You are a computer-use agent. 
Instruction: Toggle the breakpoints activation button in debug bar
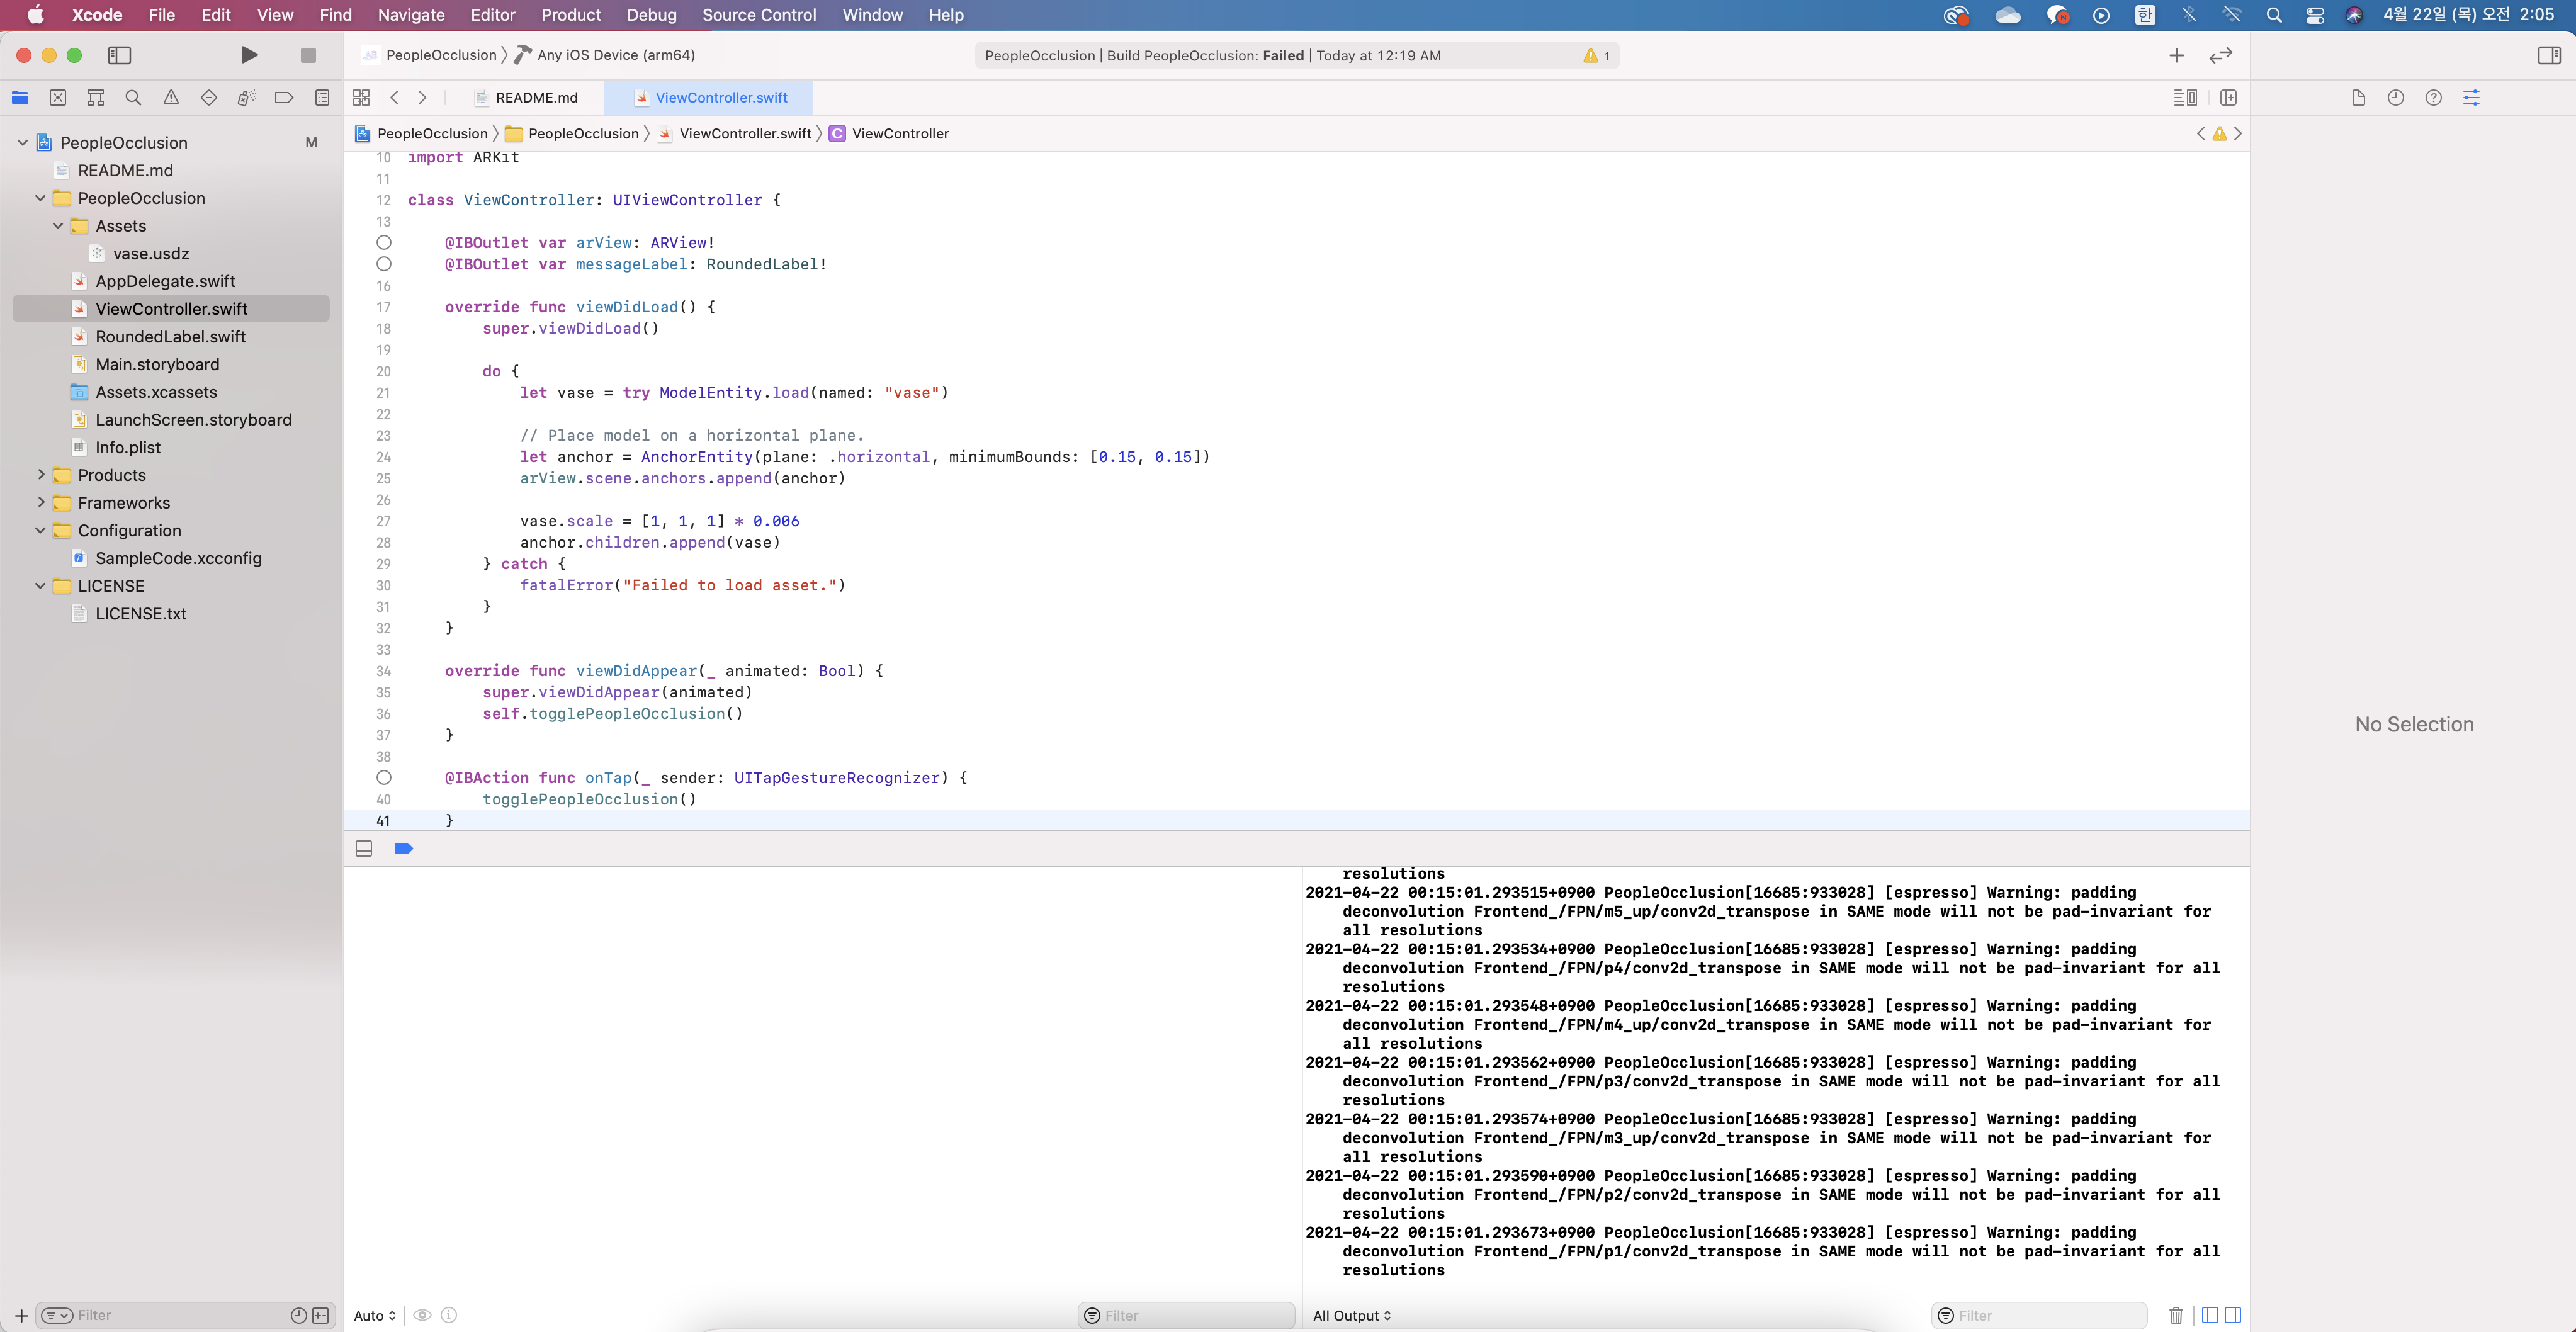pos(403,848)
